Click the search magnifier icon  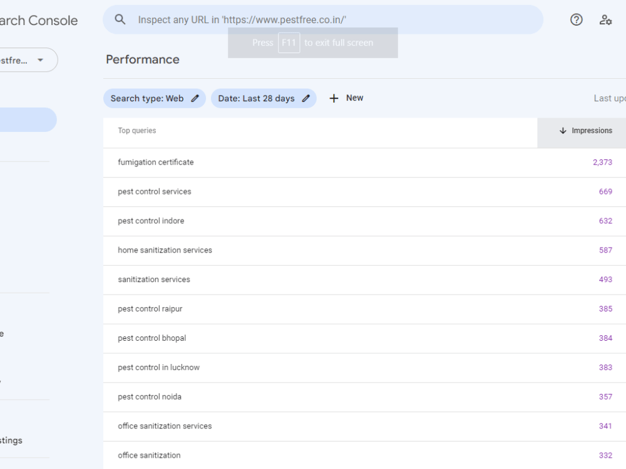coord(120,19)
